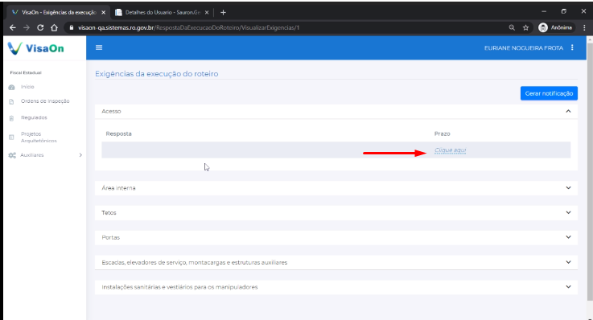
Task: Click the zoom magnifier icon in address bar
Action: [512, 27]
